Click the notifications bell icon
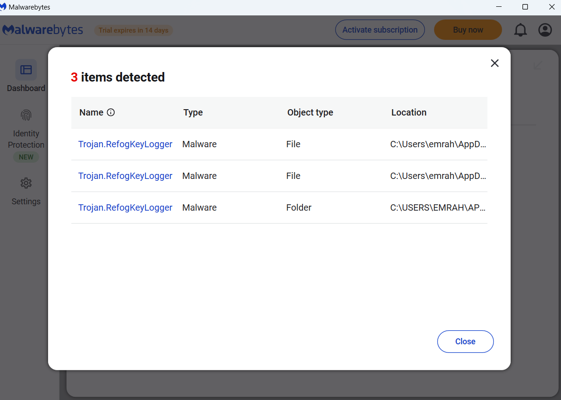This screenshot has width=561, height=400. tap(520, 30)
